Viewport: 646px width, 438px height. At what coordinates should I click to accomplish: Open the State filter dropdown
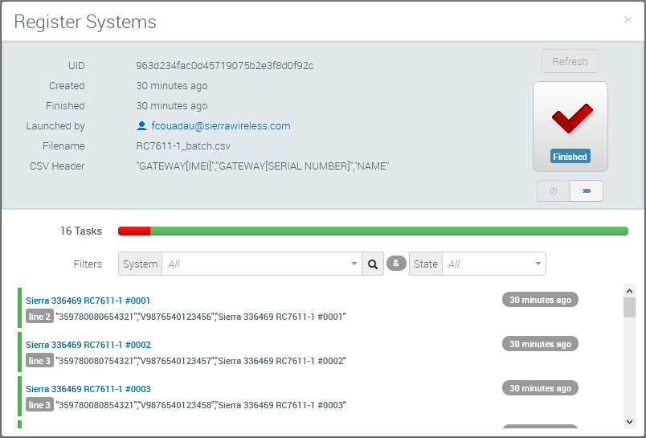pos(493,264)
